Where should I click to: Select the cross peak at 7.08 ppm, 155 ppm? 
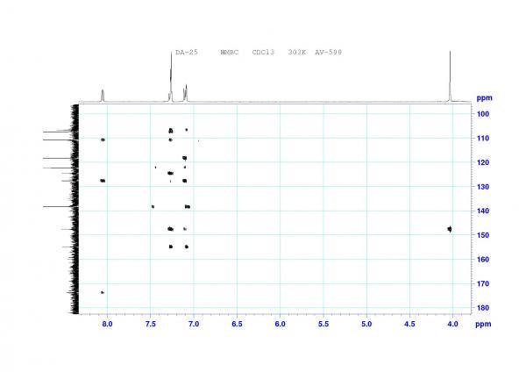(x=187, y=247)
